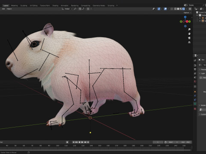
Task: Open the Options dropdown in viewport
Action: (187, 13)
